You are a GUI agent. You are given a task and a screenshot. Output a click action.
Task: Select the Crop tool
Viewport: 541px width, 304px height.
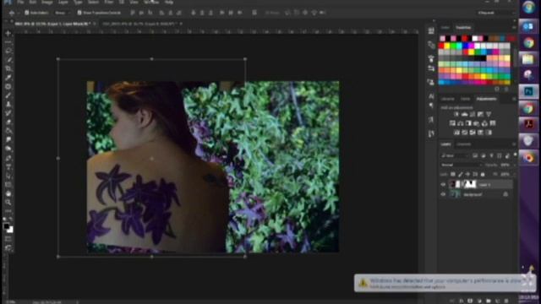click(x=8, y=69)
